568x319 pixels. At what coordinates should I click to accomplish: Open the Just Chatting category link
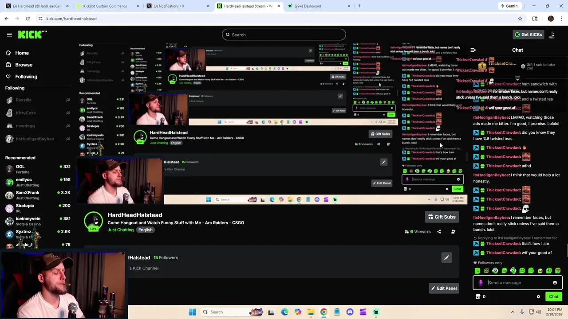click(120, 230)
